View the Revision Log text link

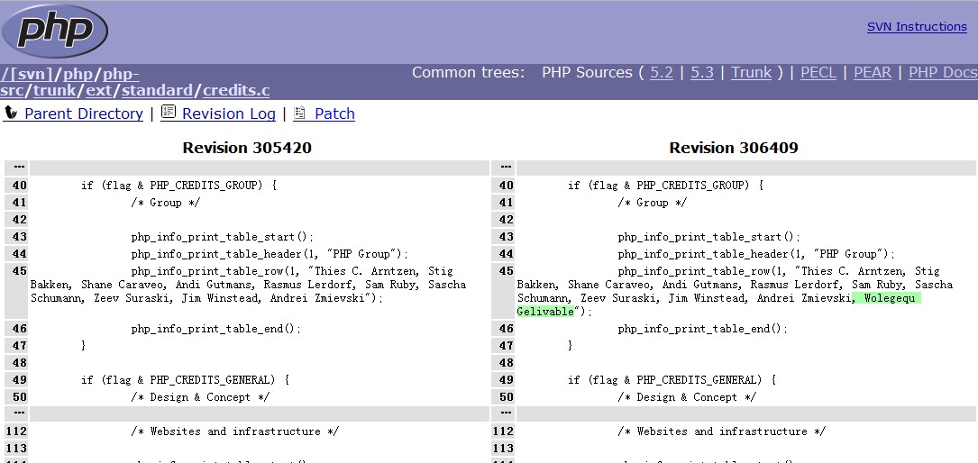click(x=229, y=113)
